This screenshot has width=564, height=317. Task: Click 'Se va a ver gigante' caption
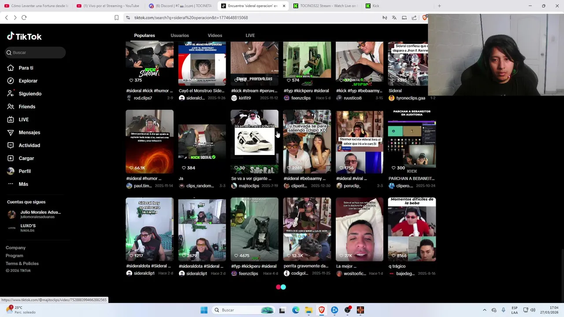coord(251,178)
